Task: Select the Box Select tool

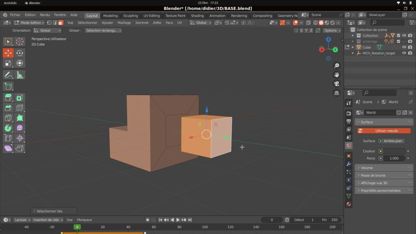Action: pos(8,42)
